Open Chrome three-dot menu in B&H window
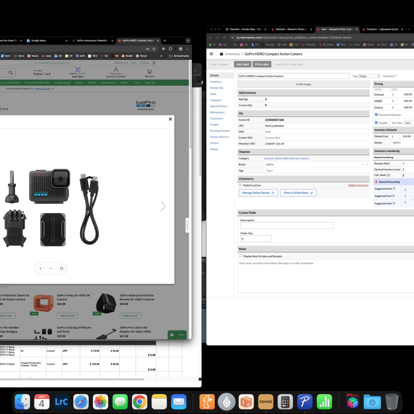This screenshot has height=414, width=414. click(187, 49)
